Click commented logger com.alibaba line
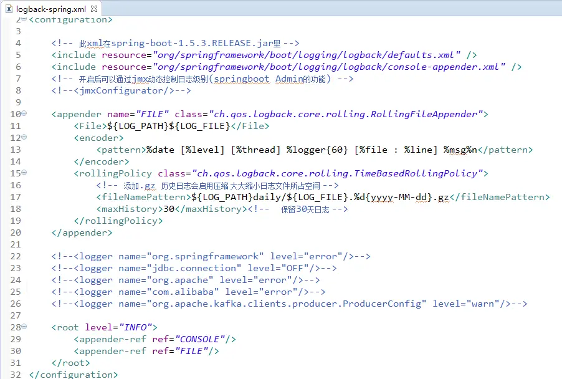 point(189,292)
